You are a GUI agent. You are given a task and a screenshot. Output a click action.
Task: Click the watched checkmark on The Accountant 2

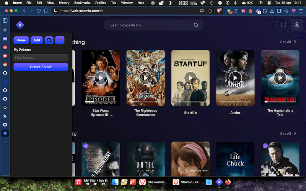coord(86,146)
